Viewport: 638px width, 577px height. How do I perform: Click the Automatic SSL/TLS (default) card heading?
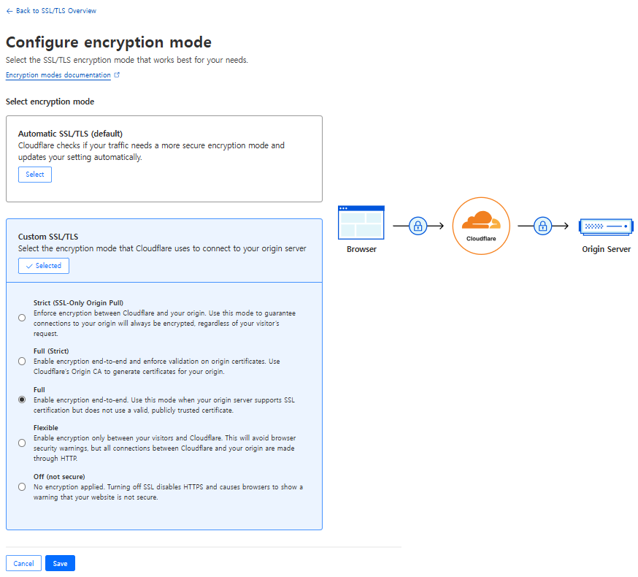[70, 134]
